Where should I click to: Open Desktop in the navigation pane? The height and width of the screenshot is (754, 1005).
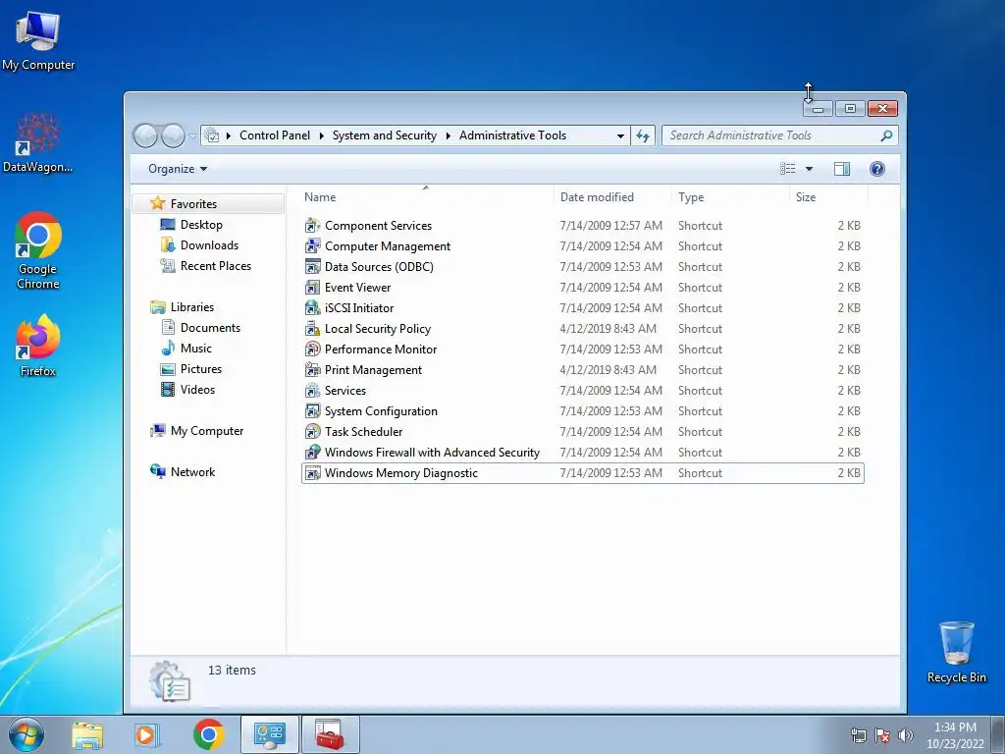(200, 225)
